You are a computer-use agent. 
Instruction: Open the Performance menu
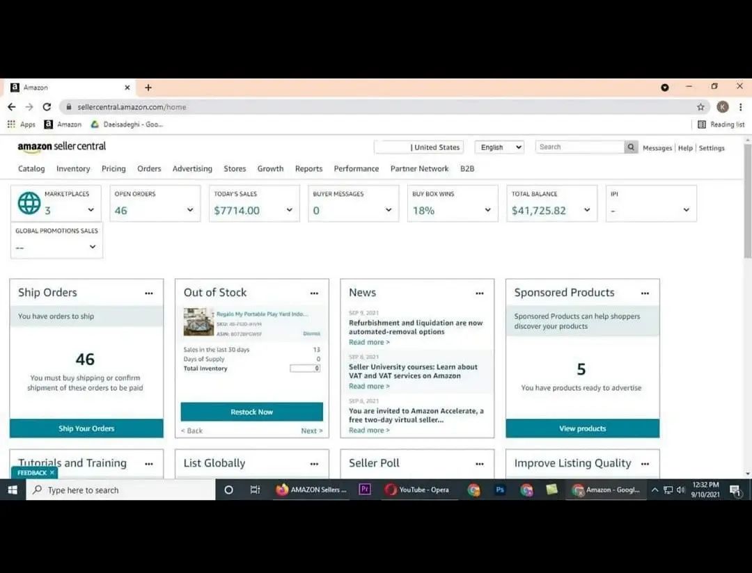[357, 169]
